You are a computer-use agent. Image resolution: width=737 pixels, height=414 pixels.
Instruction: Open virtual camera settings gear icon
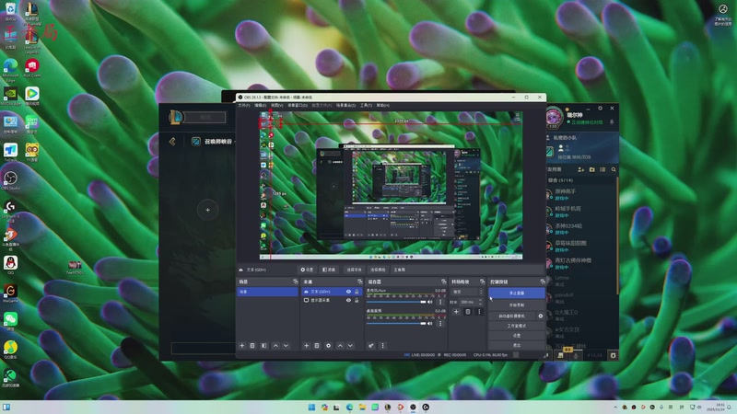pos(541,316)
